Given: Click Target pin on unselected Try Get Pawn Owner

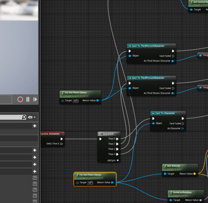Looking at the screenshot, I should [63, 101].
